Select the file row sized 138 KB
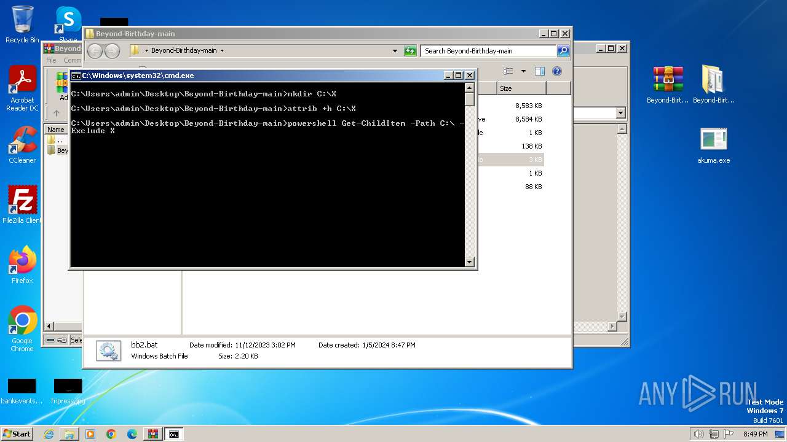 tap(512, 146)
